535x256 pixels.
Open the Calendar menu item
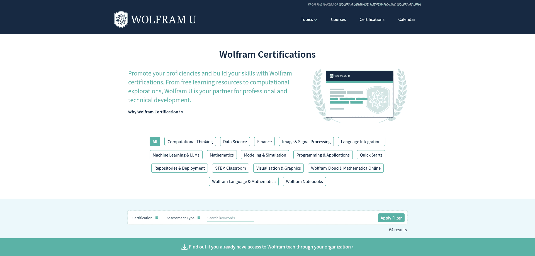click(x=407, y=19)
